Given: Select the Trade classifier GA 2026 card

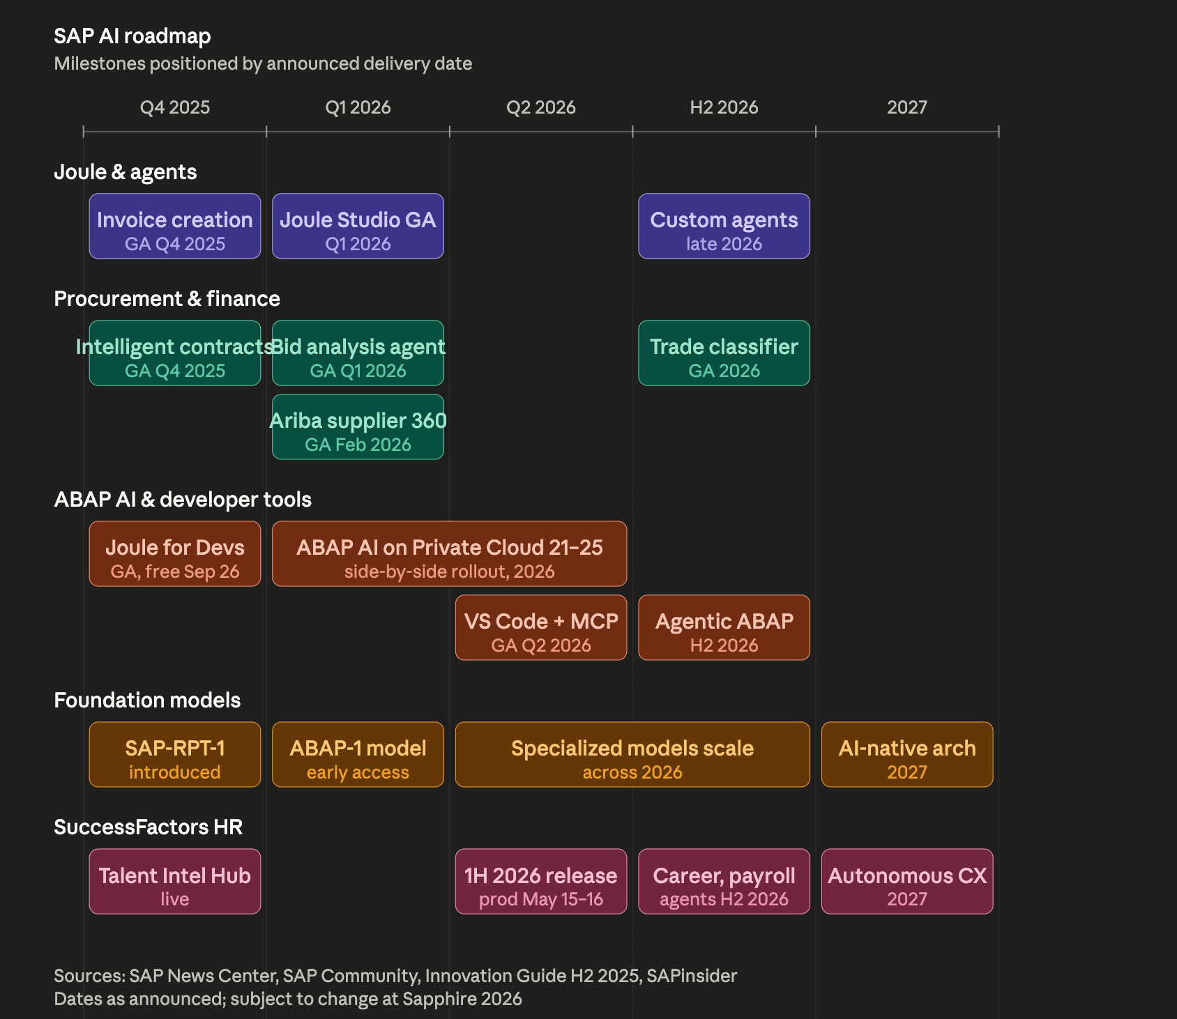Looking at the screenshot, I should [x=724, y=353].
